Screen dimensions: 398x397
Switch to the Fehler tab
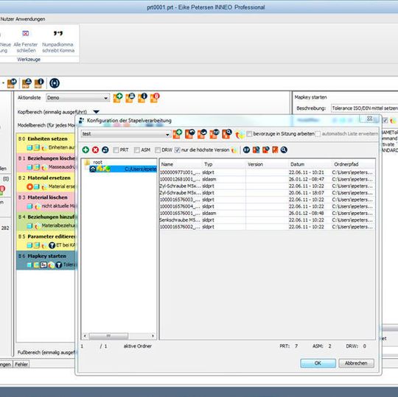click(21, 365)
